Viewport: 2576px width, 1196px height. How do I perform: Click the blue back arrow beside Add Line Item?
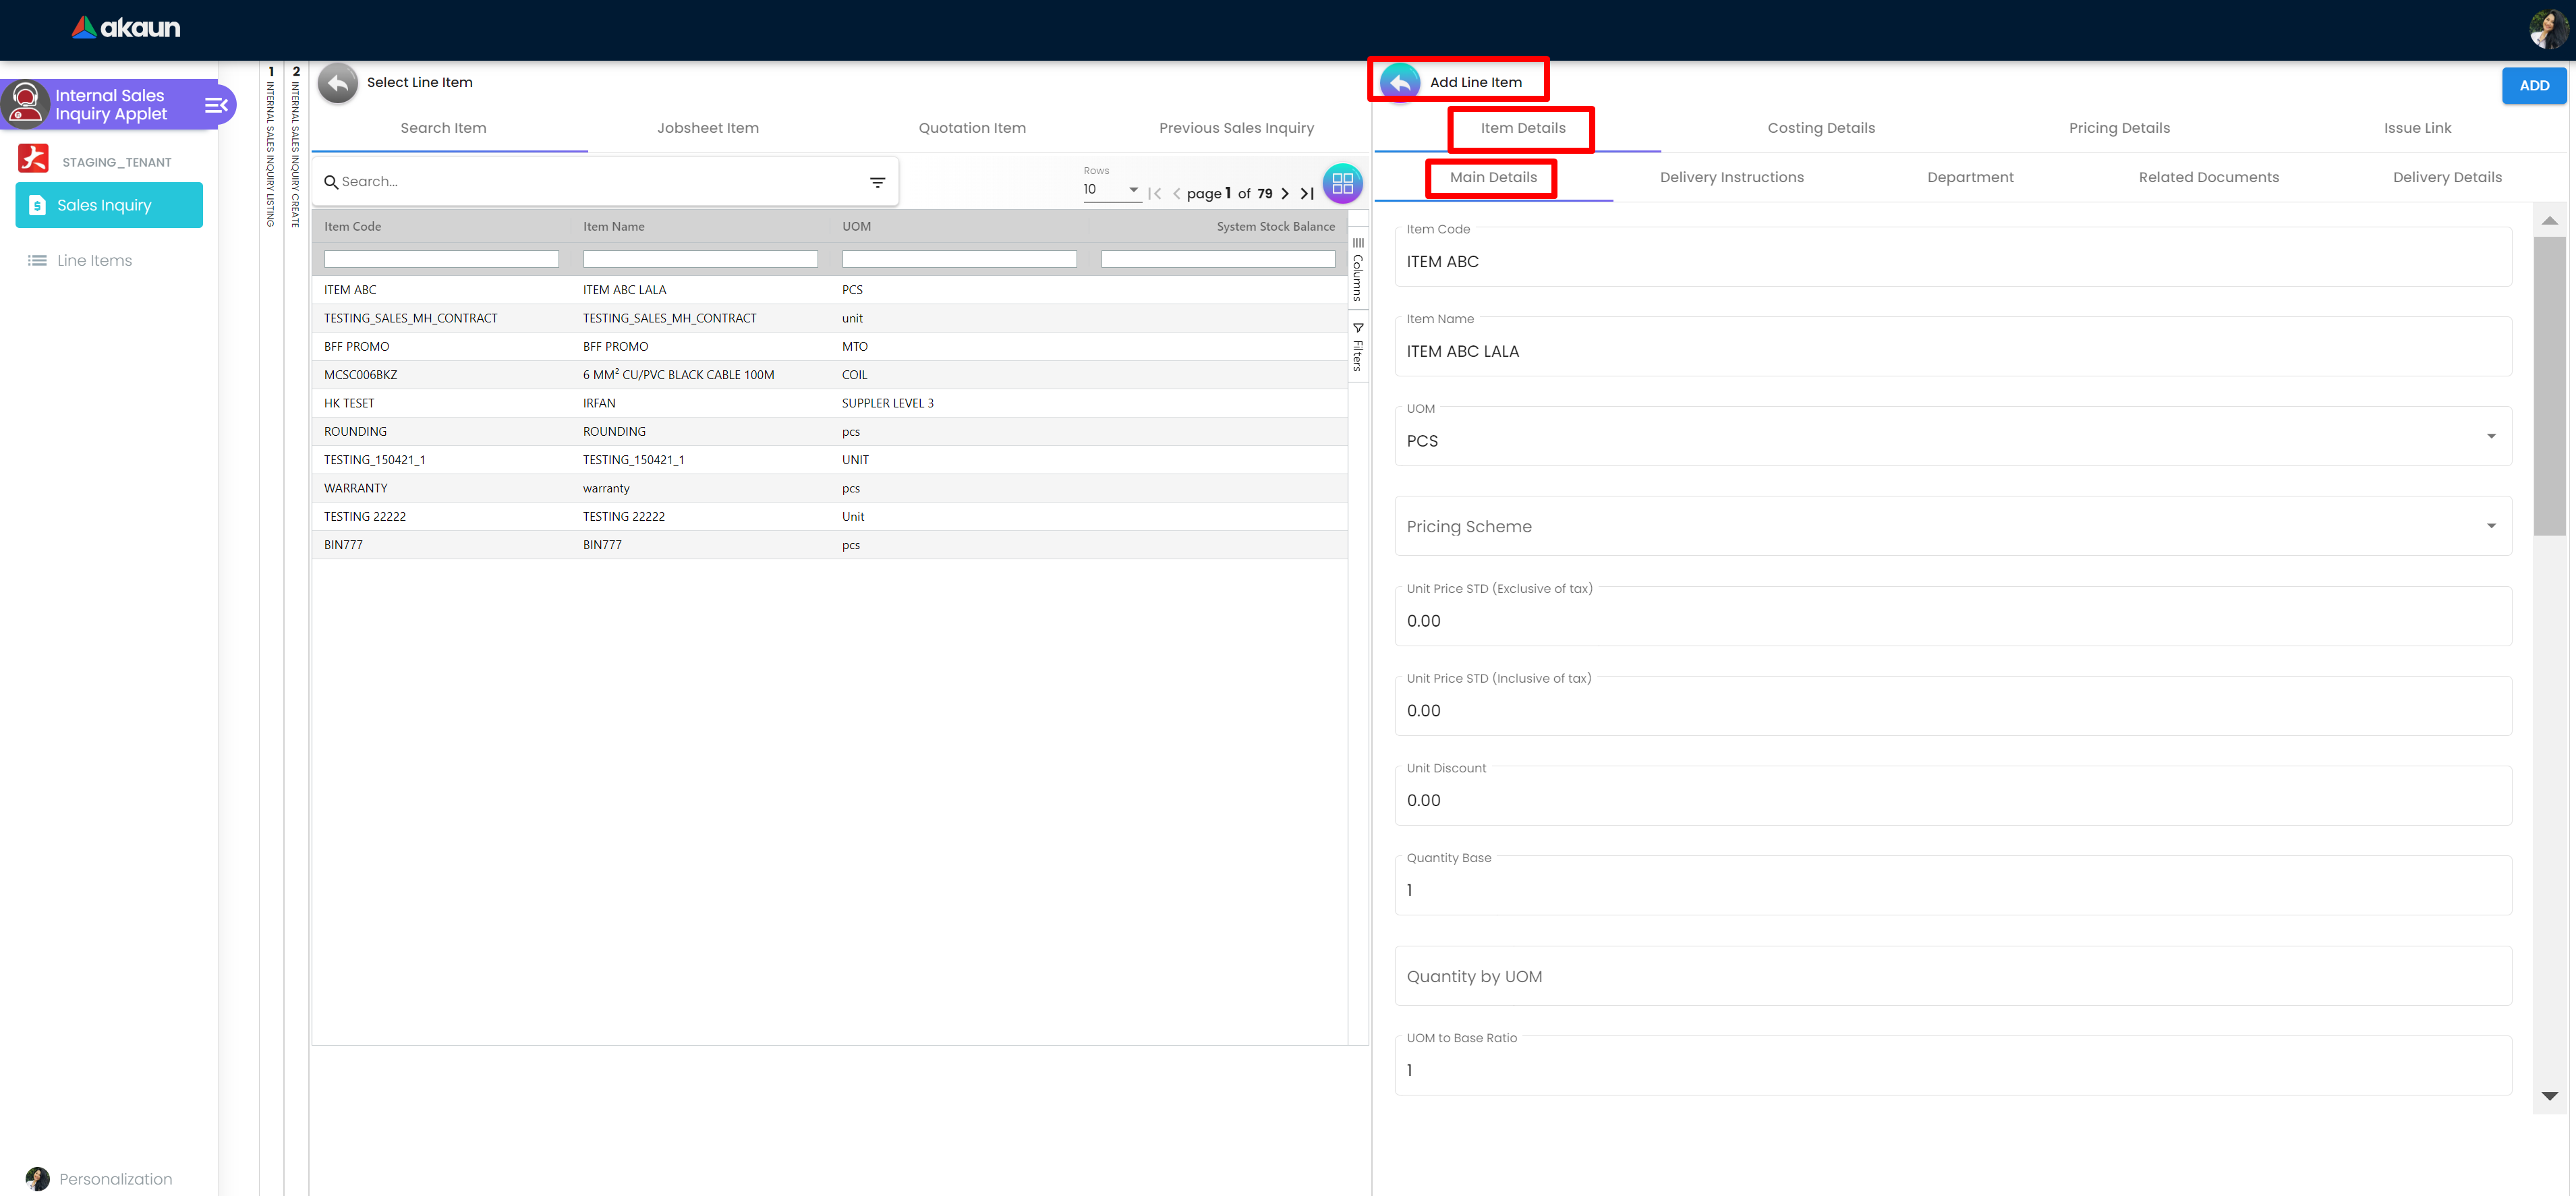click(1399, 83)
